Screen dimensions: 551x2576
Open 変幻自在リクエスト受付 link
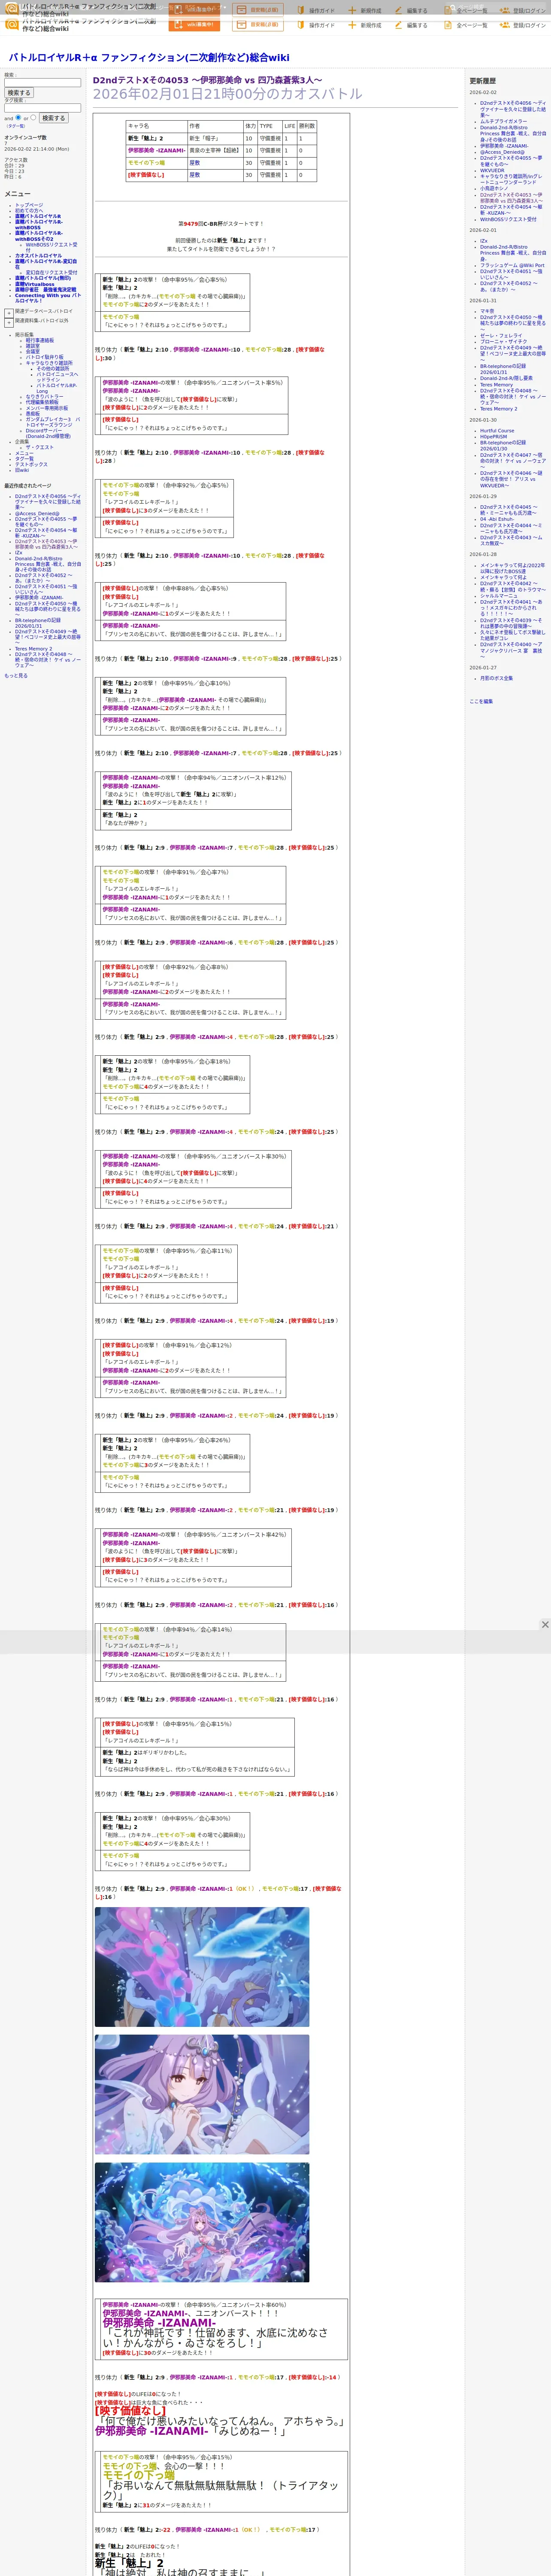(51, 273)
